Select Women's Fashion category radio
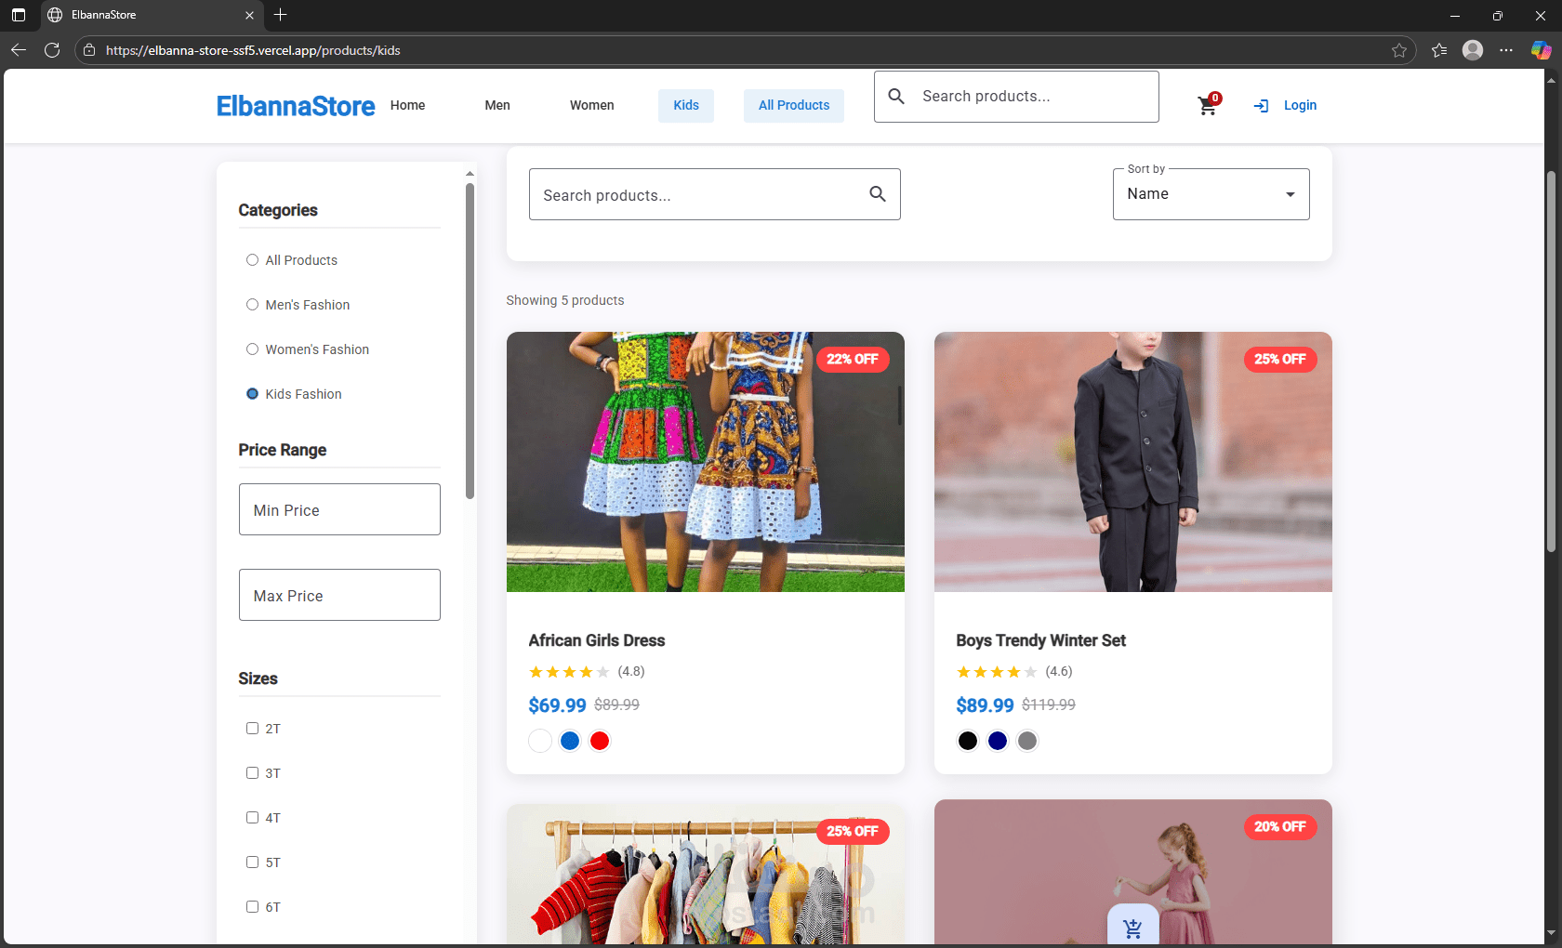The height and width of the screenshot is (948, 1562). click(x=252, y=349)
